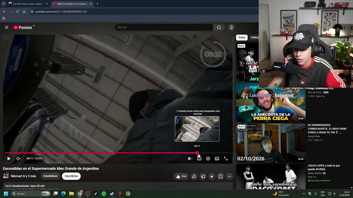
Task: Click the video seek bar scrubber
Action: tap(197, 153)
